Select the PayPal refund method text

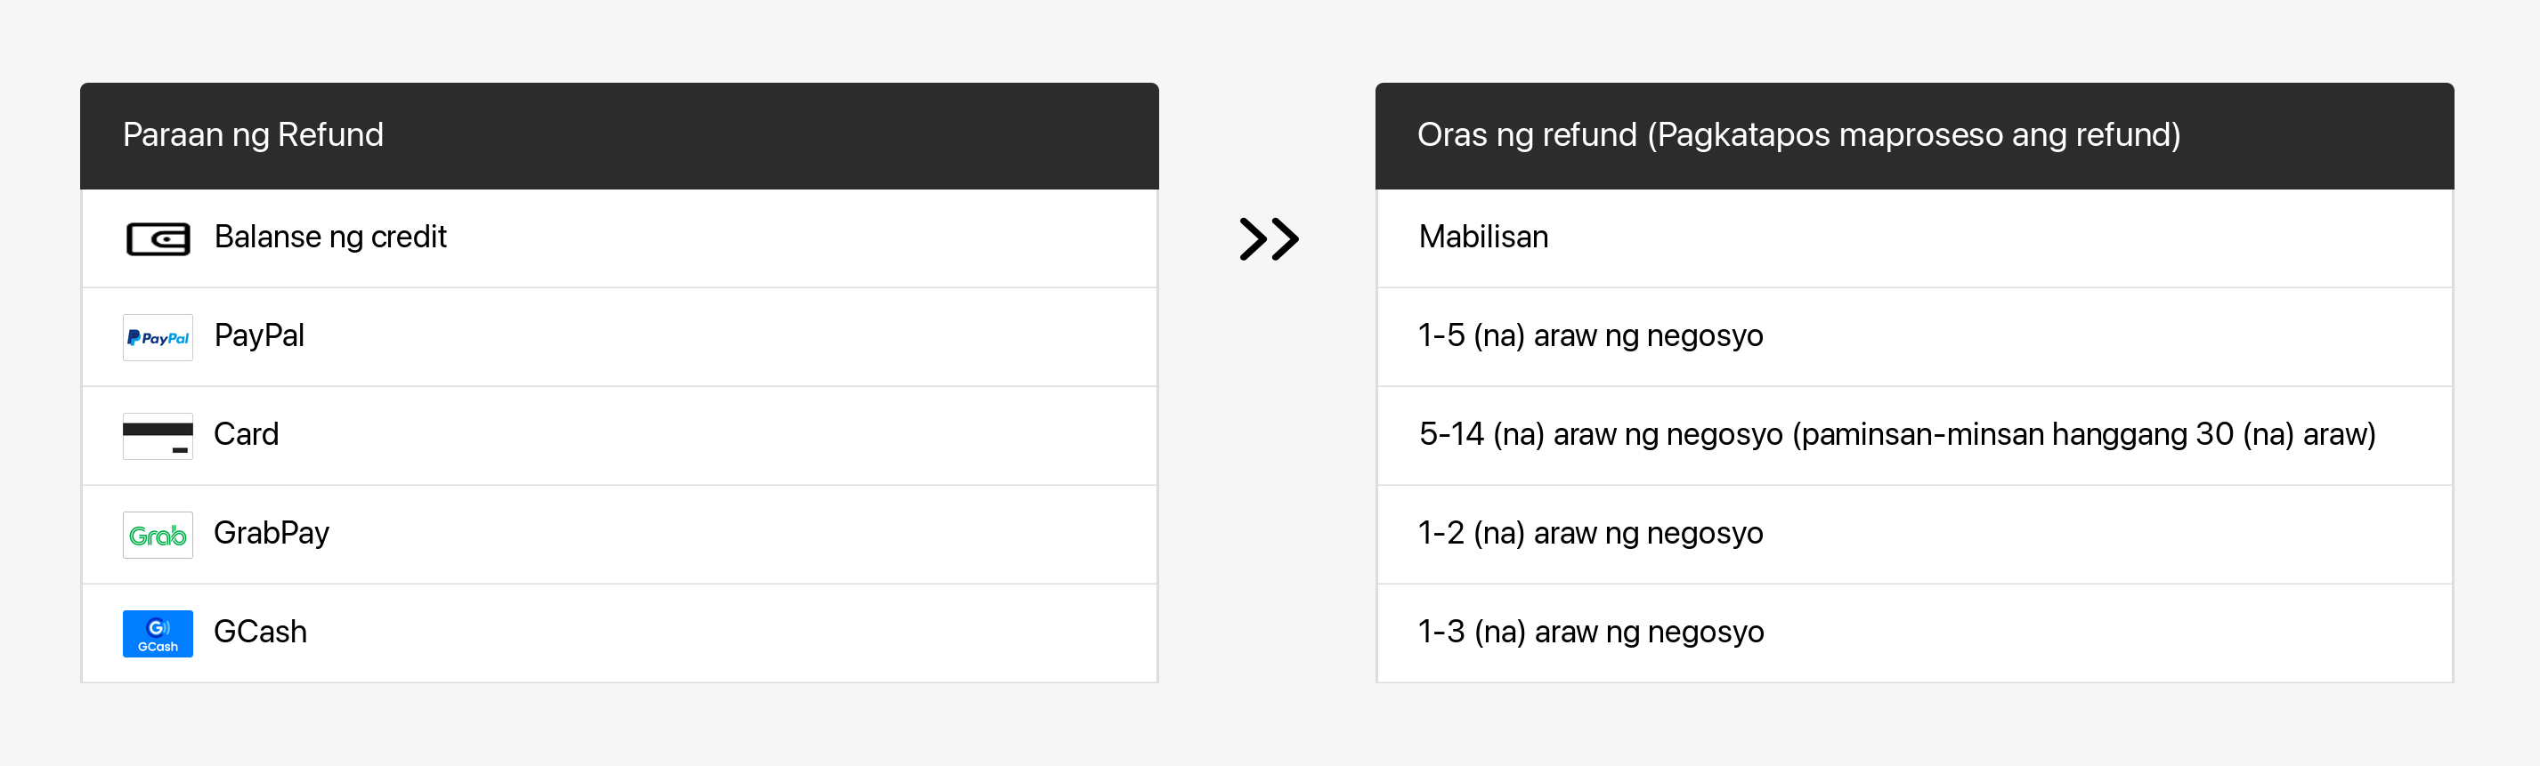259,336
